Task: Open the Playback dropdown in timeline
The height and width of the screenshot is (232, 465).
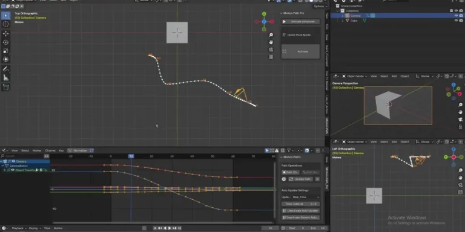Action: 19,228
